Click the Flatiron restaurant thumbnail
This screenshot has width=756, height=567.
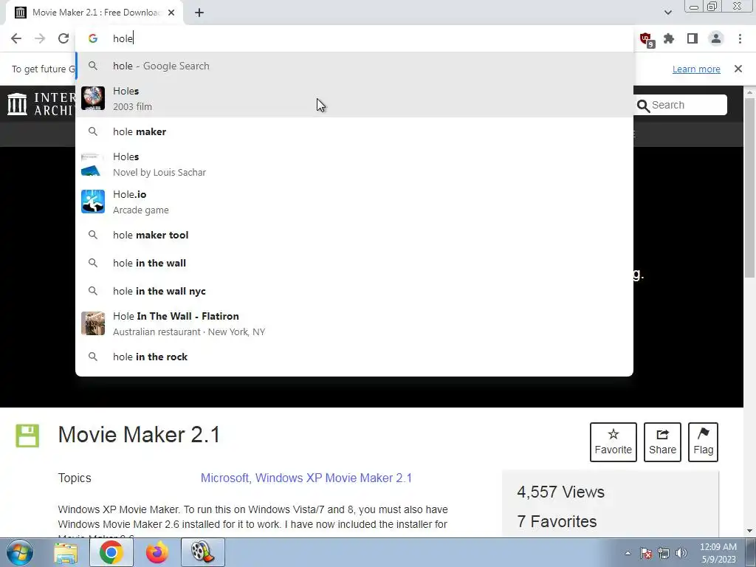click(x=93, y=323)
